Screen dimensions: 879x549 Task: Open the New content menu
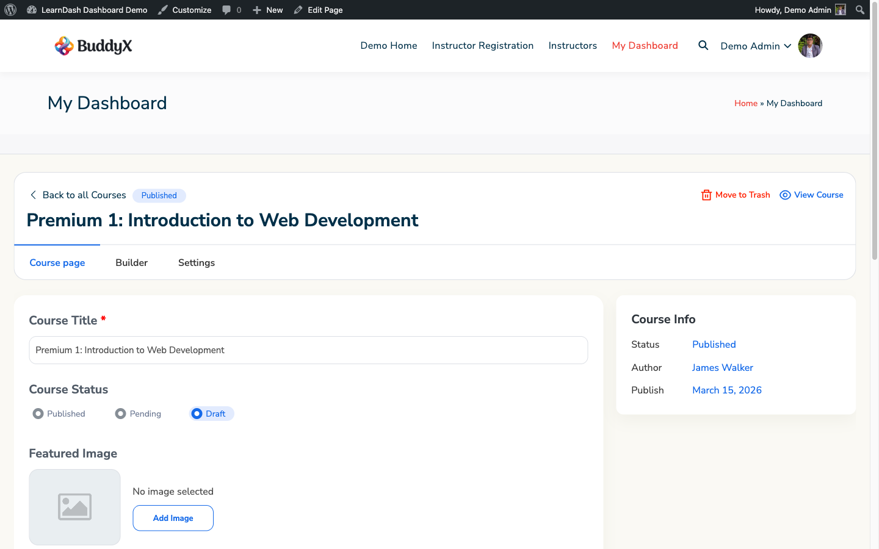tap(268, 10)
